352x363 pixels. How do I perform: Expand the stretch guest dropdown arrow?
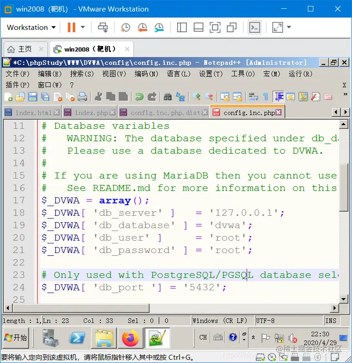[289, 27]
